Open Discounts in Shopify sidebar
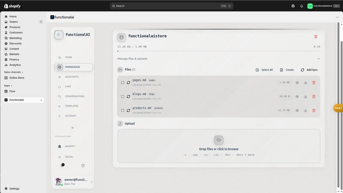This screenshot has height=193, width=343. point(15,43)
